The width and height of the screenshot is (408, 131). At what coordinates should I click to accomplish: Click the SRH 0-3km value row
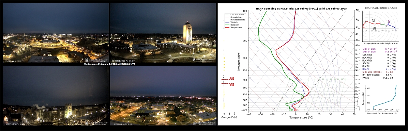[380, 52]
